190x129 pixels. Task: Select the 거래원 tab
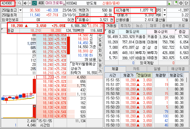[111, 26]
